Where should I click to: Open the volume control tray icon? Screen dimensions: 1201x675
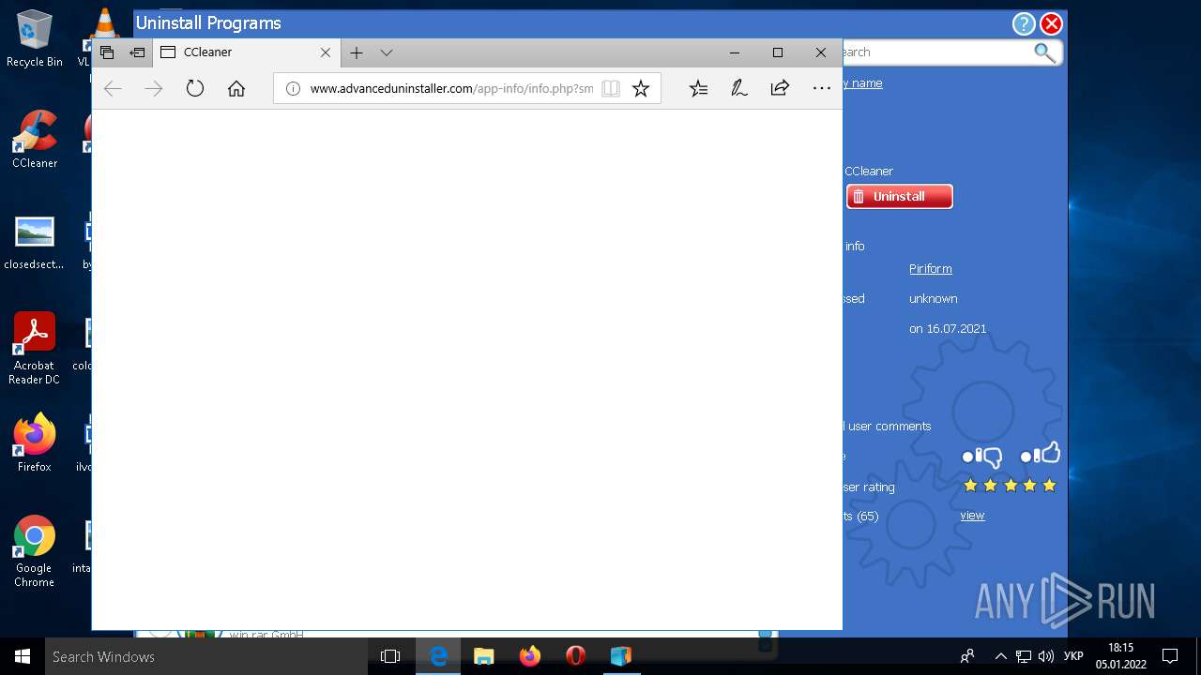click(x=1046, y=656)
